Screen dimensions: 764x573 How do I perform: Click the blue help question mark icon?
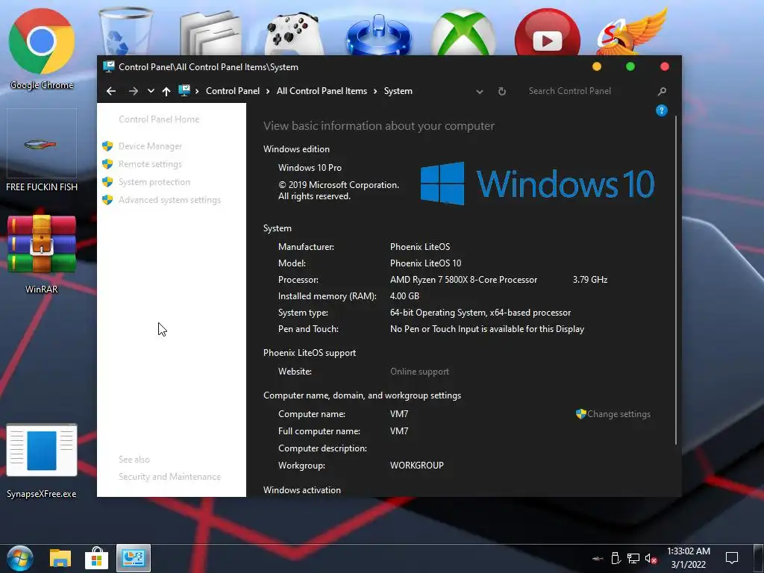coord(661,110)
